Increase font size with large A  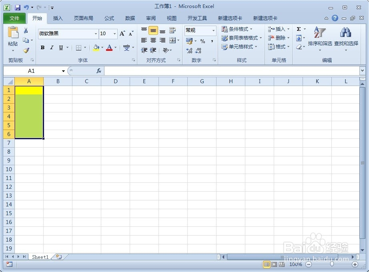[x=122, y=34]
